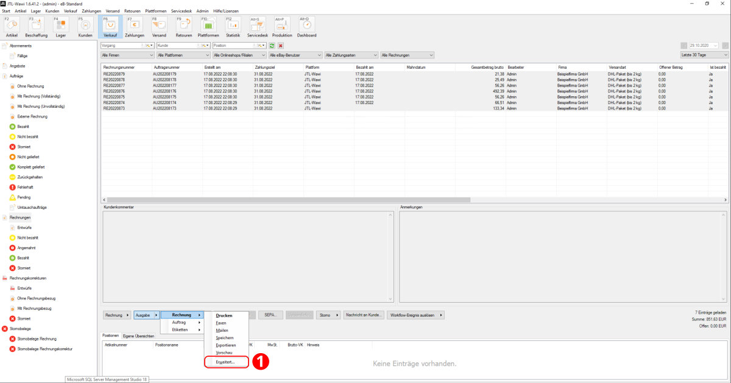Clear filters with the red X icon
The image size is (731, 383).
tap(280, 46)
